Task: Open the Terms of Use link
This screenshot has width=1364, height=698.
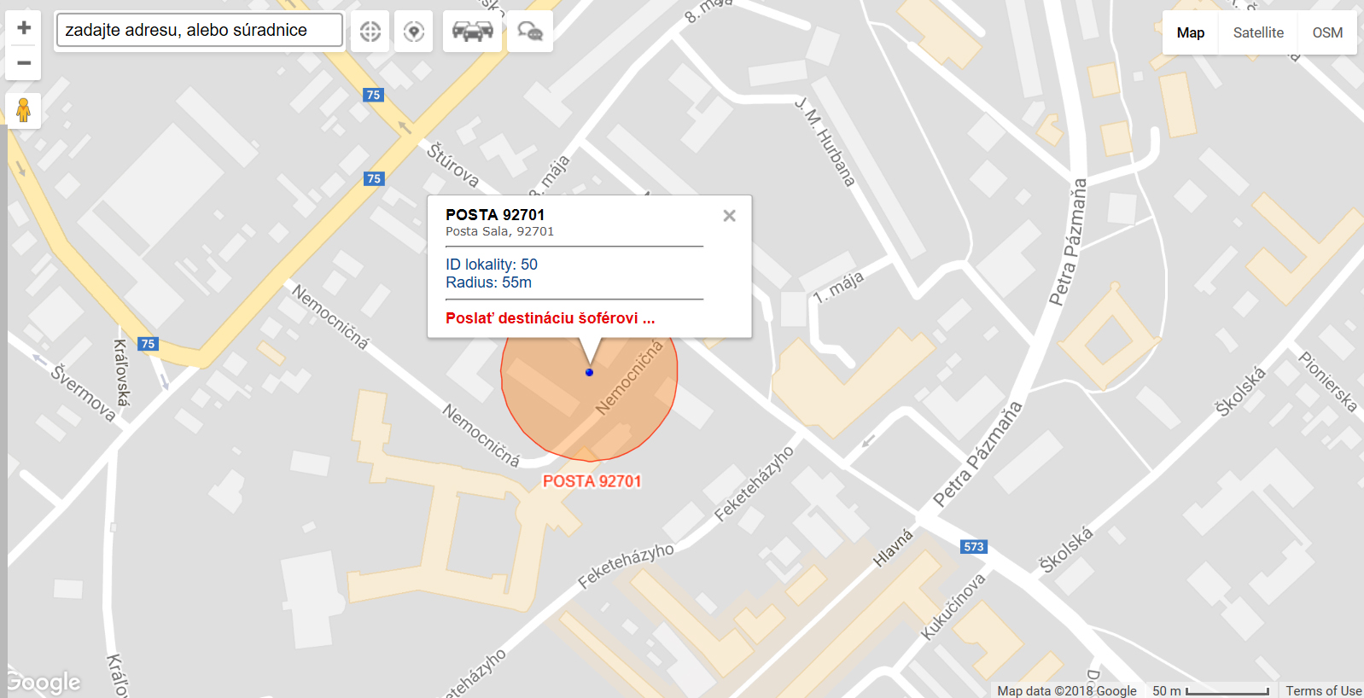Action: point(1324,690)
